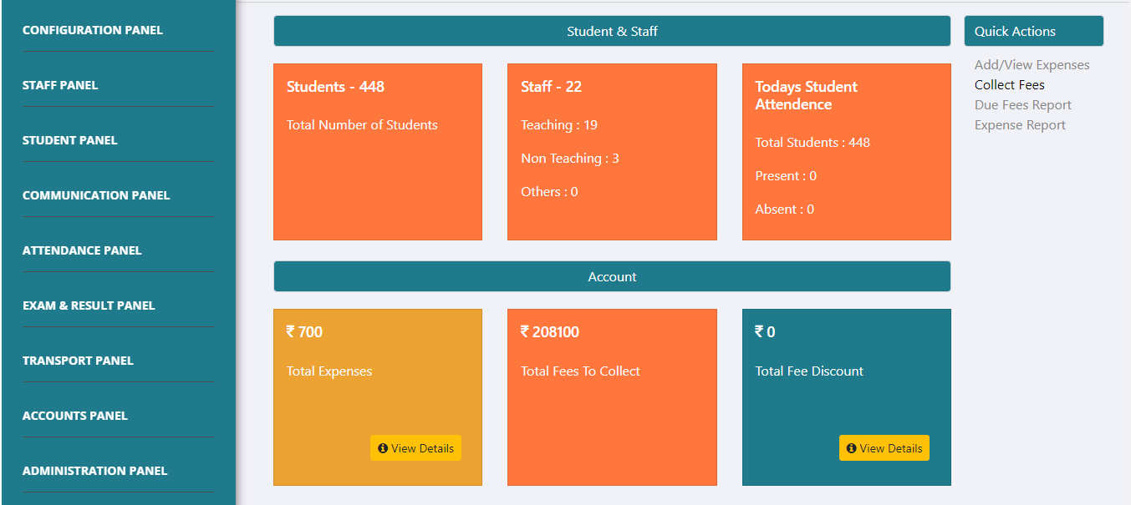1131x505 pixels.
Task: Open the Collect Fees quick action
Action: tap(1009, 85)
